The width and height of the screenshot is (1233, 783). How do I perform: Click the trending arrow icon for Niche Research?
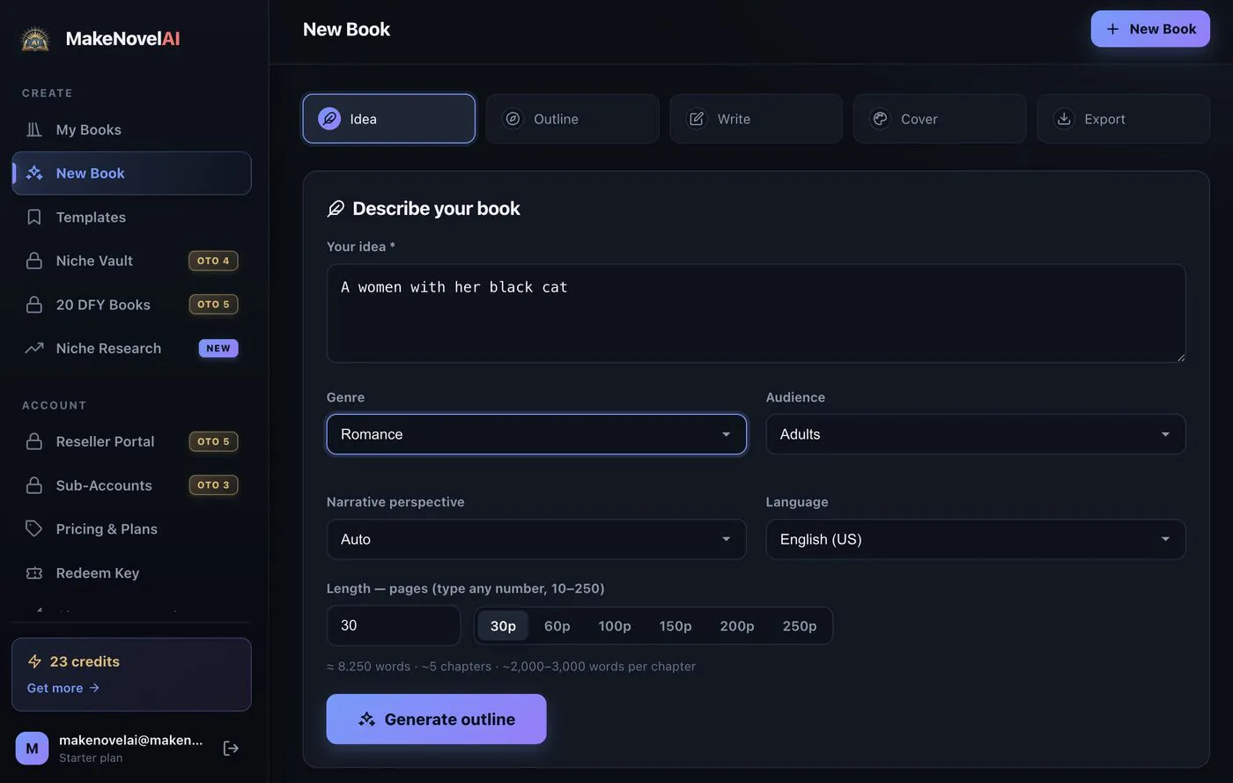34,348
